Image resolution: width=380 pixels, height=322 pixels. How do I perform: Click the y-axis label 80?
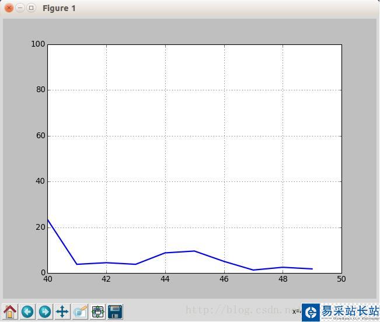pos(40,90)
